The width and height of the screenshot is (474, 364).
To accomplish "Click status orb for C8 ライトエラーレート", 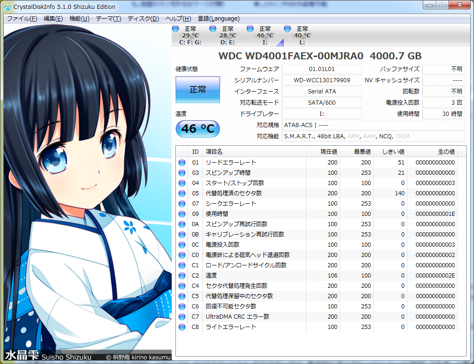I will pyautogui.click(x=182, y=327).
